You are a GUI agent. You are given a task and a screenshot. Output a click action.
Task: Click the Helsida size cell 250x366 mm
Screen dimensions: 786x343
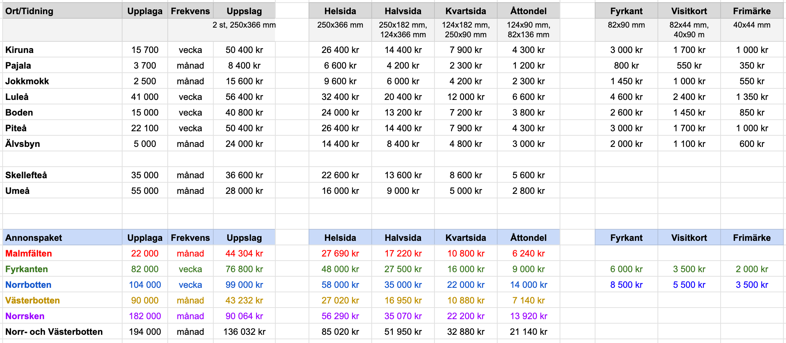pyautogui.click(x=340, y=25)
